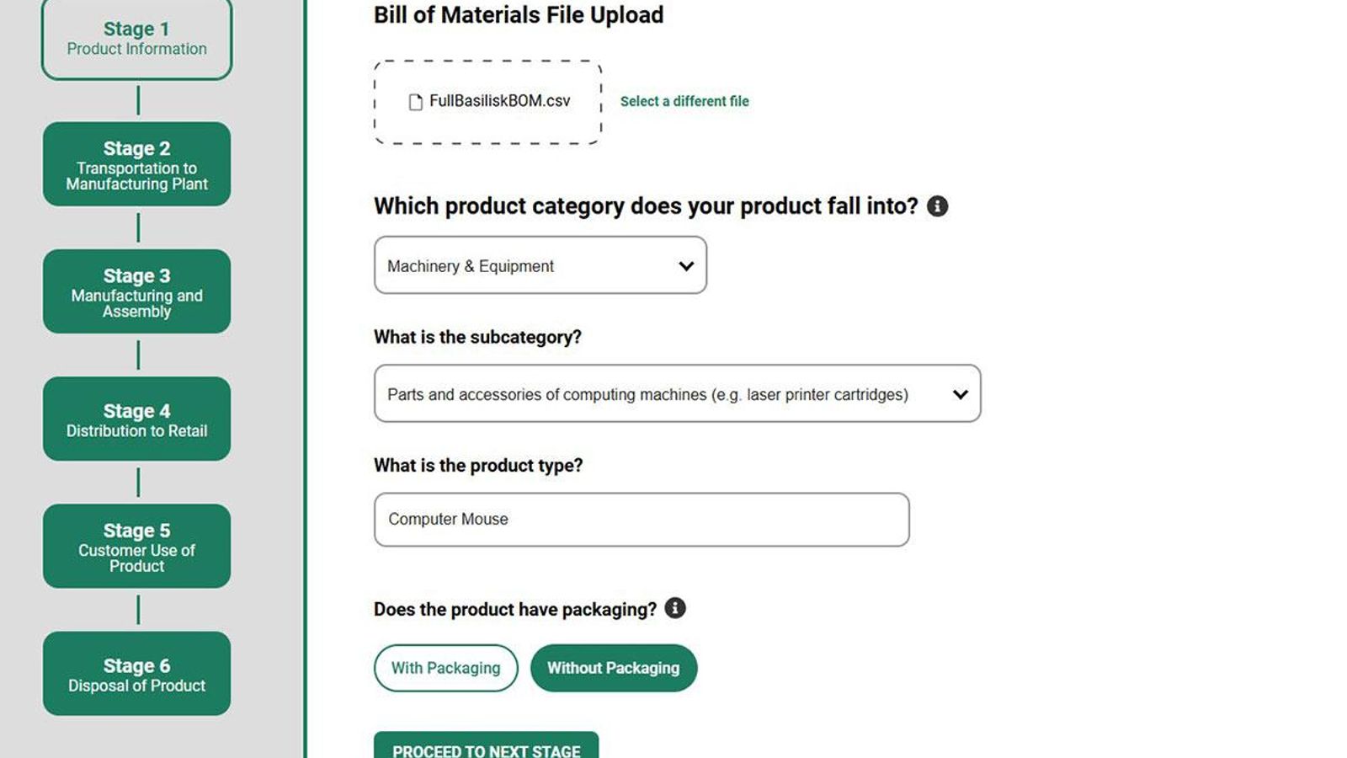Click the Computer Mouse product type field
The height and width of the screenshot is (758, 1347).
click(641, 520)
